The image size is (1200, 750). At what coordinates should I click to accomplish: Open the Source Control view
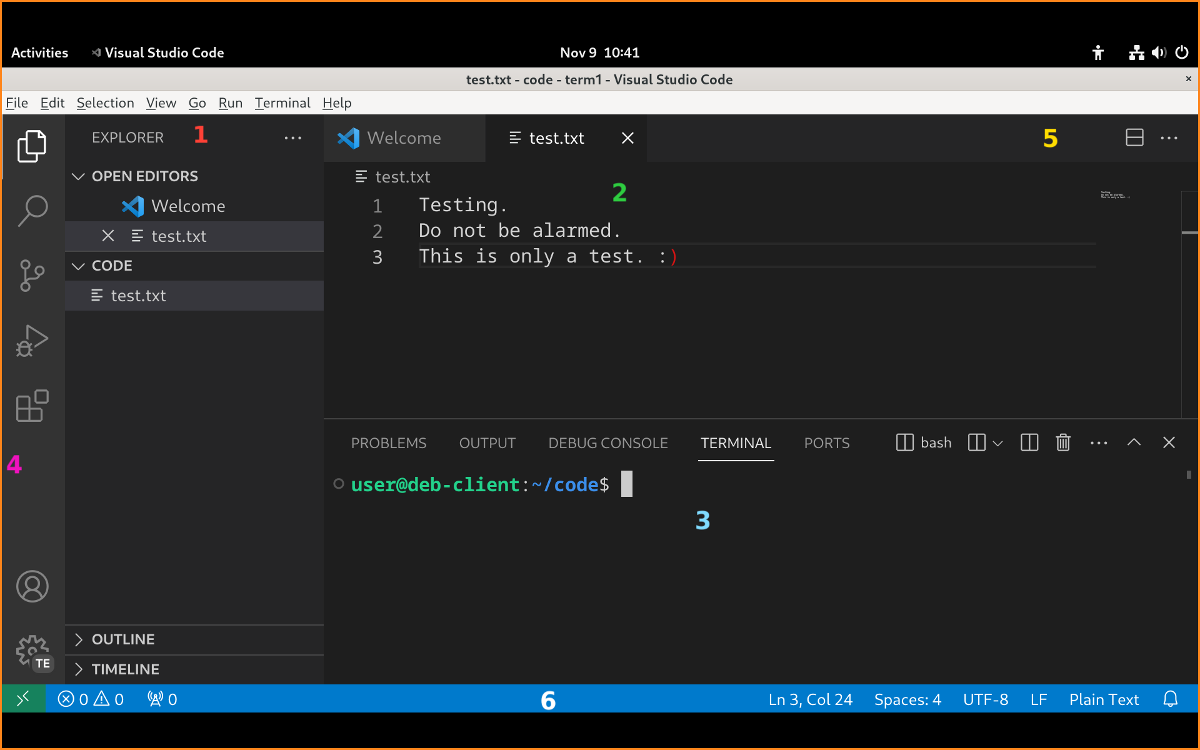pyautogui.click(x=32, y=276)
